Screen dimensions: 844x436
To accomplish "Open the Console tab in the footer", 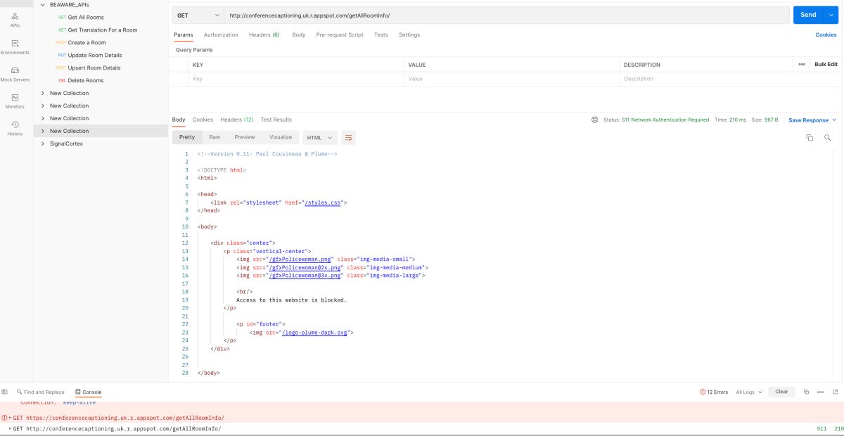I will [88, 392].
